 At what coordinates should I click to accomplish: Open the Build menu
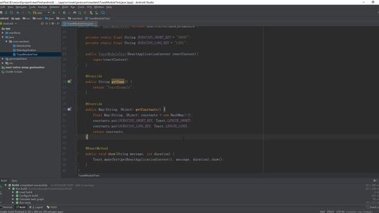65,7
